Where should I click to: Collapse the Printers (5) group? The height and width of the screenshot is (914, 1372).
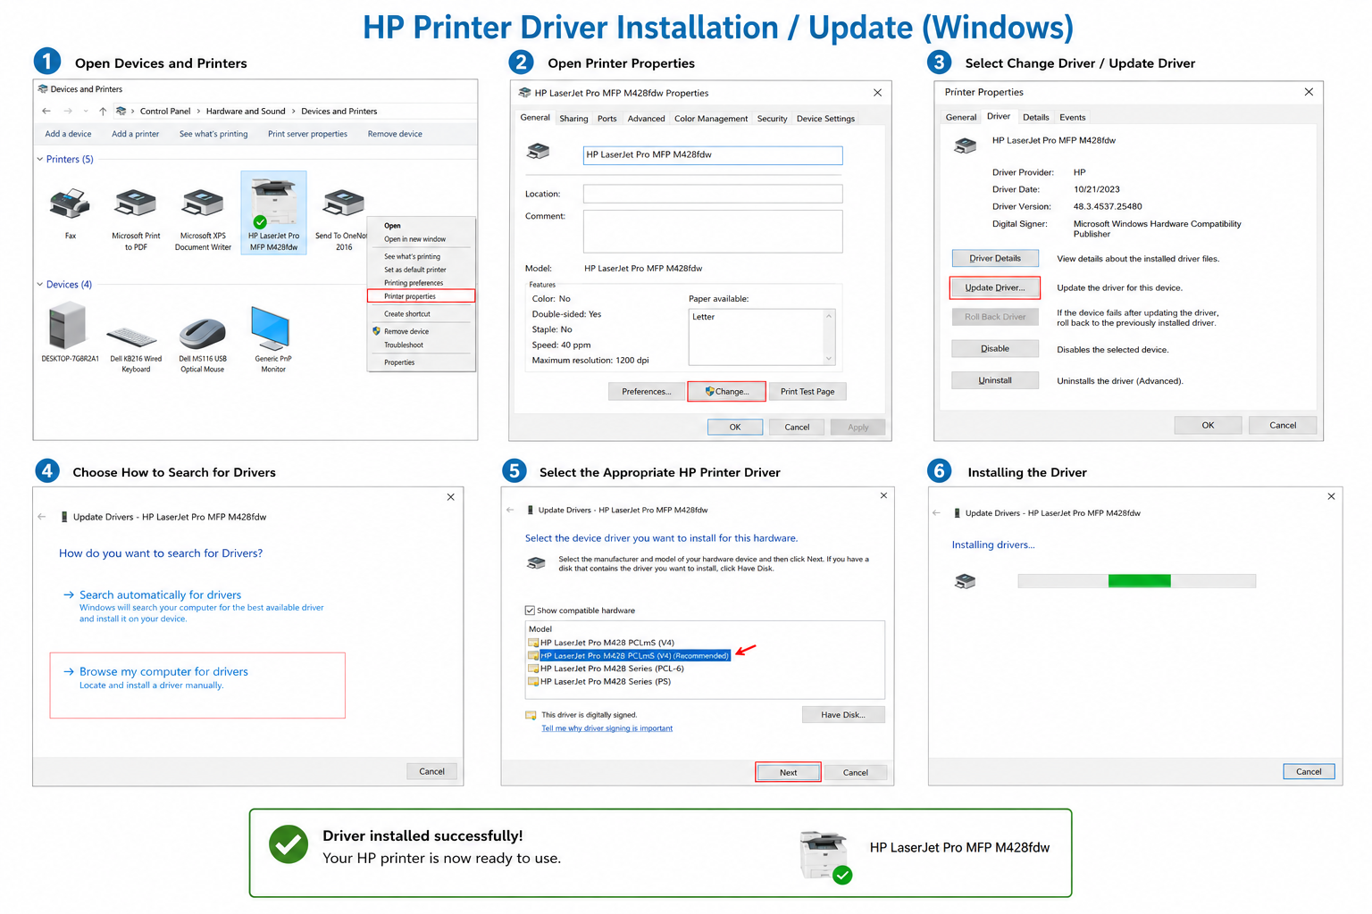click(40, 159)
